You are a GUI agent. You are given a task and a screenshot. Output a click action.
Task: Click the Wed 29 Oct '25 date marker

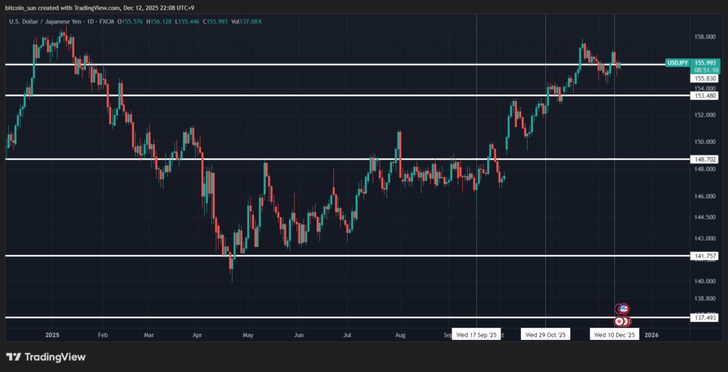pos(545,334)
